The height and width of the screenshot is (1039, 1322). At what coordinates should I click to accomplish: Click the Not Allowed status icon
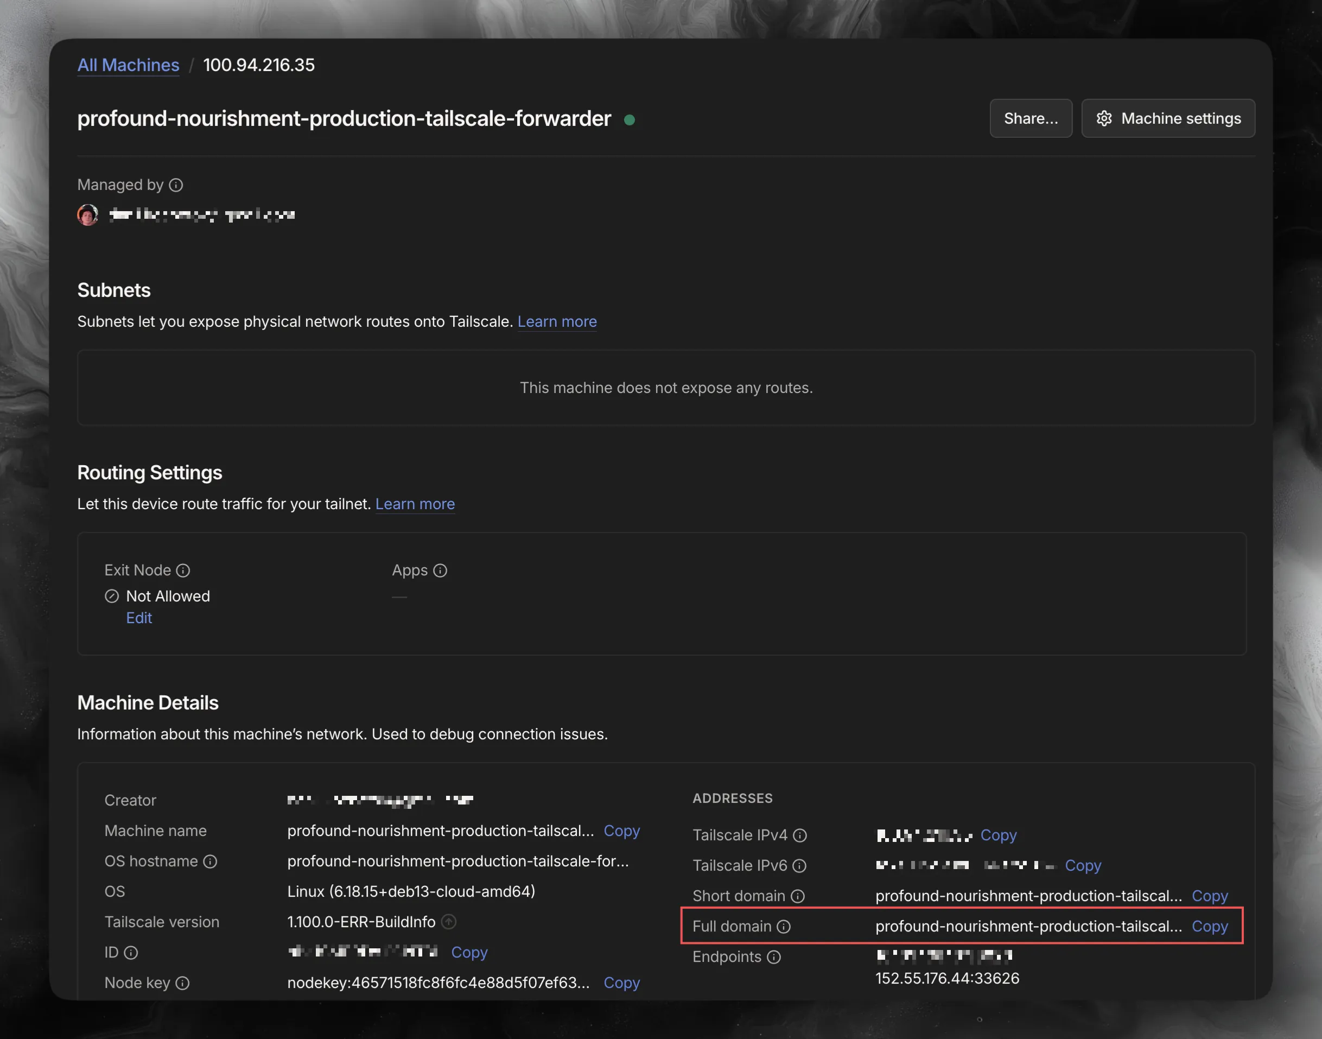pos(111,596)
